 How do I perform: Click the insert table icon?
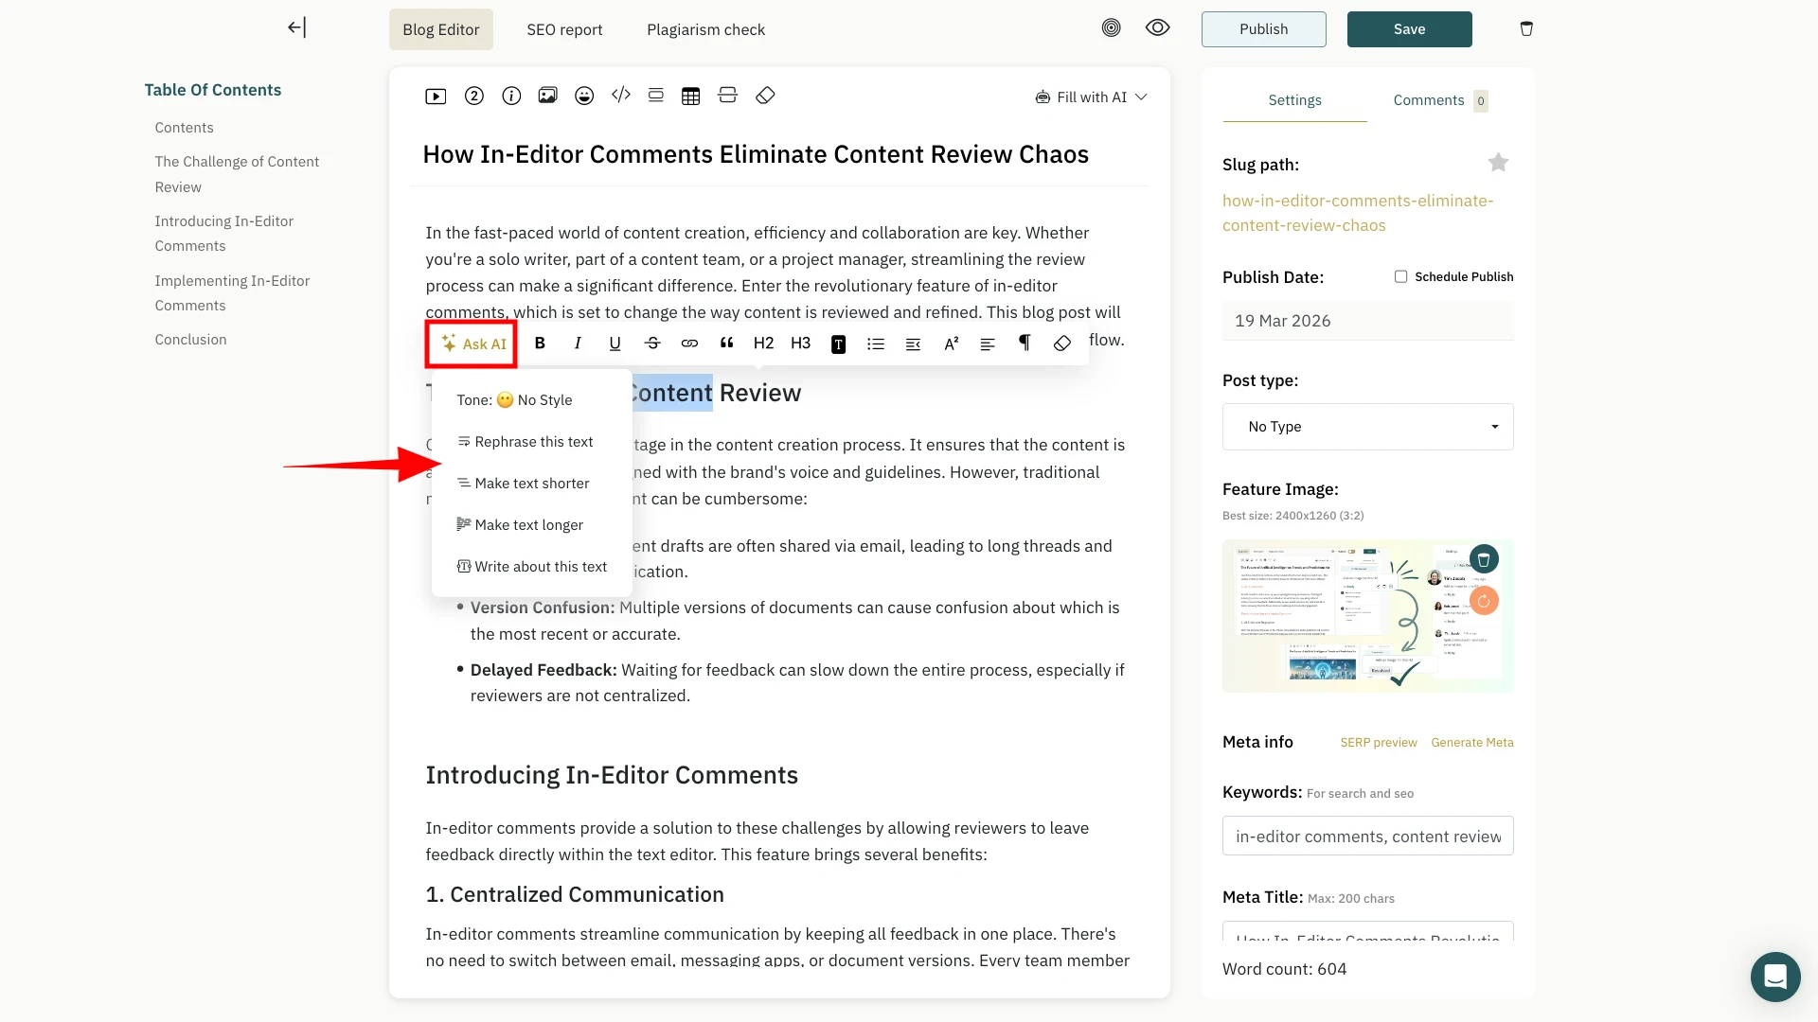[690, 97]
